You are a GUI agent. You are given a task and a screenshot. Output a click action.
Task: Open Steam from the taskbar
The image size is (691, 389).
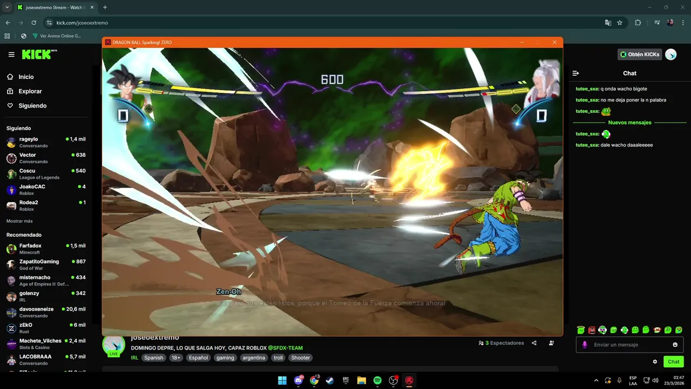pos(330,380)
